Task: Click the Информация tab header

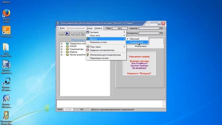Action: click(x=140, y=46)
